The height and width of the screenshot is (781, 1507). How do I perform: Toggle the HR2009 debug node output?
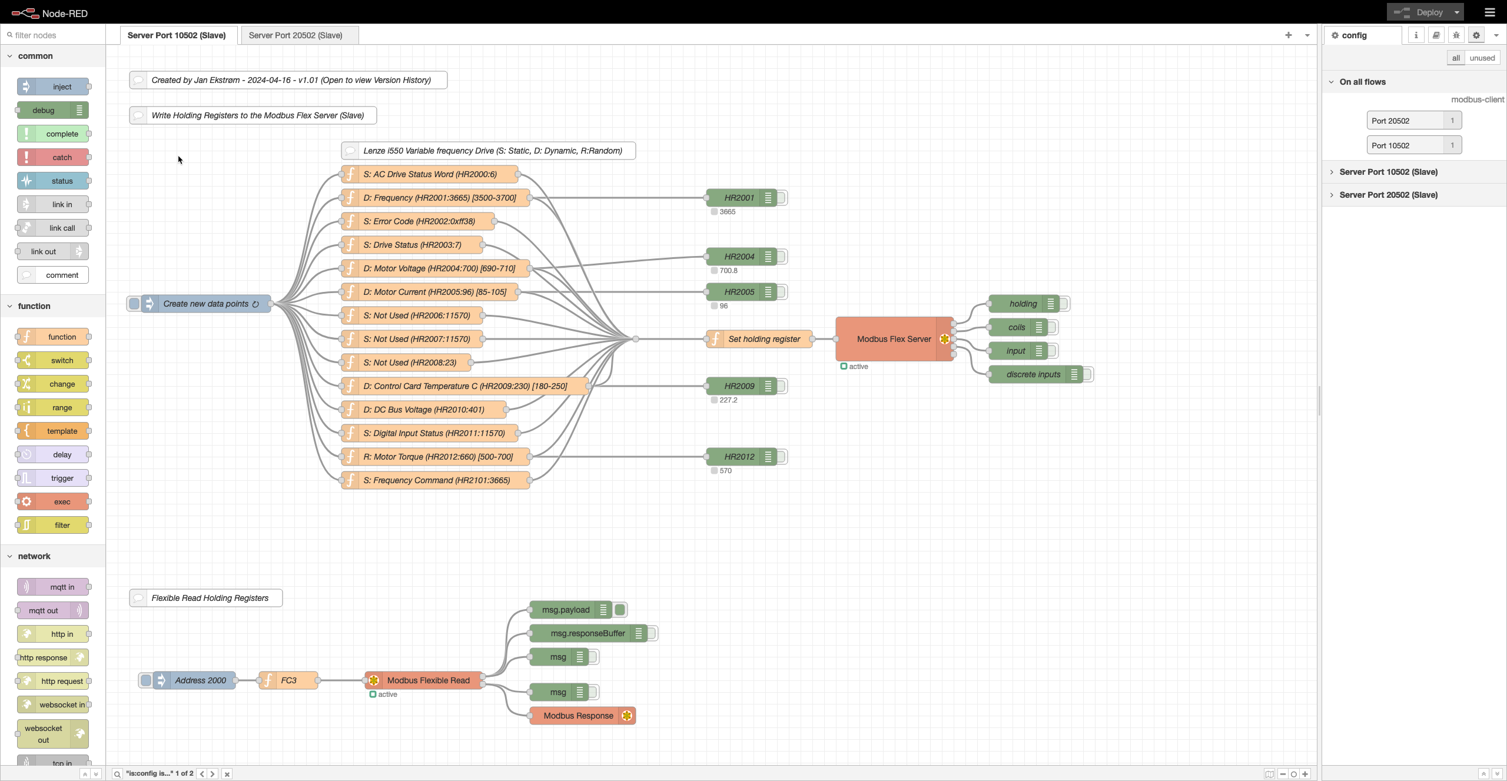[x=782, y=386]
